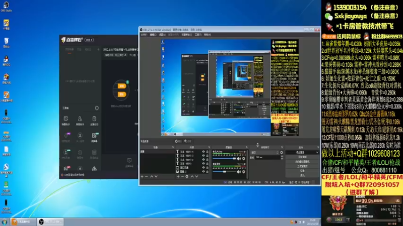
Task: Move scene up using the Scenes dock up arrow
Action: pos(152,177)
